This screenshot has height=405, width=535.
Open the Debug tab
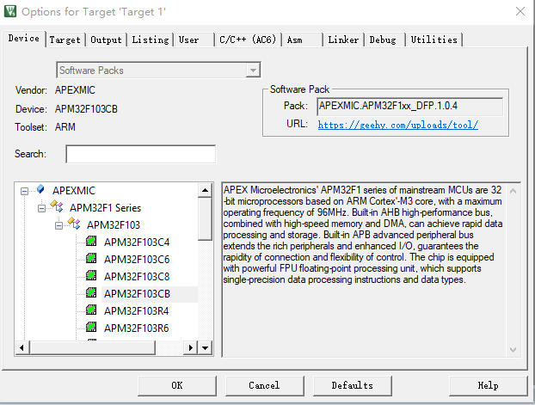[x=383, y=40]
